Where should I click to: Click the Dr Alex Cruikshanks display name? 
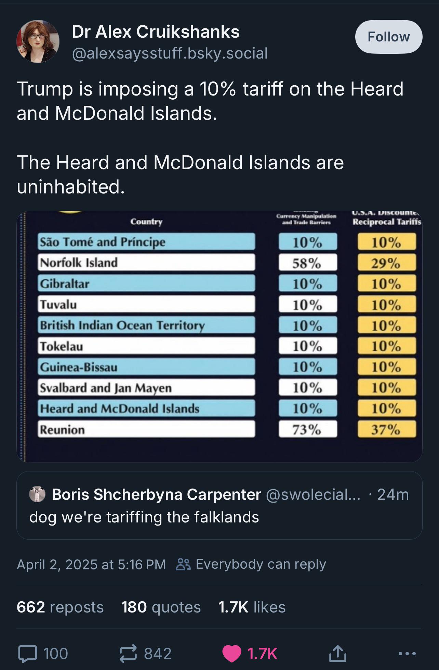coord(156,32)
